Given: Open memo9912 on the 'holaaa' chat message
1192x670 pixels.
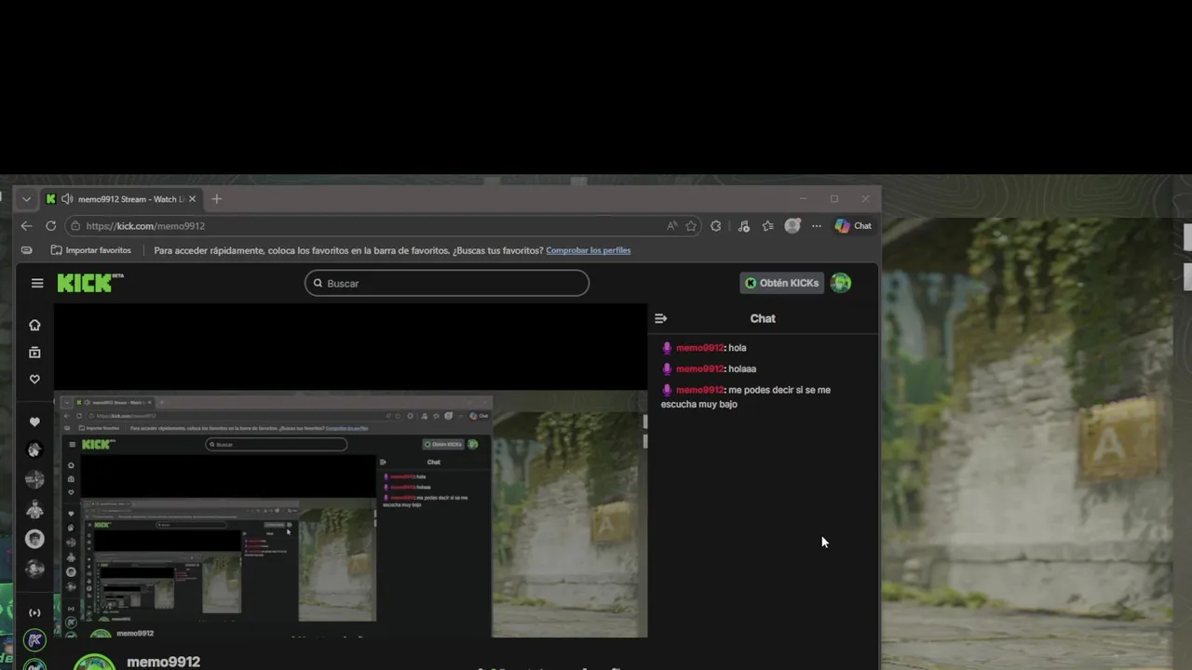Looking at the screenshot, I should tap(699, 369).
